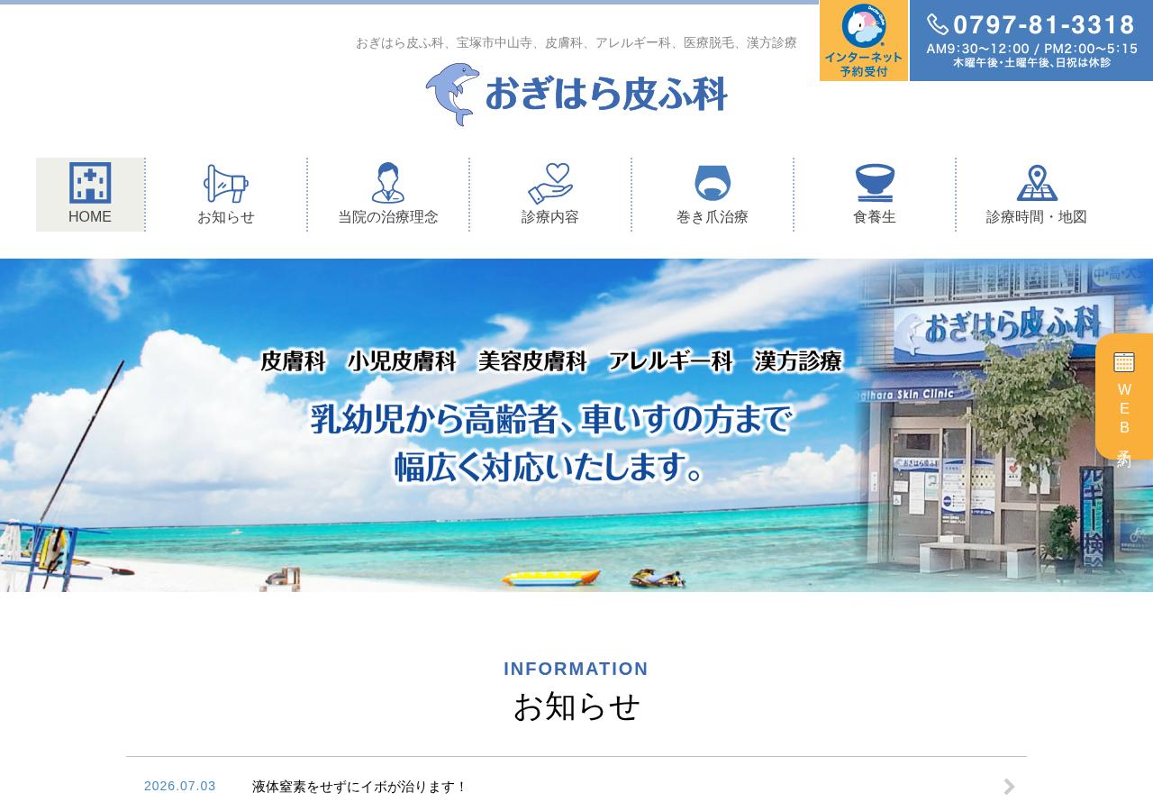1153x811 pixels.
Task: Click the HOME building icon
Action: coord(90,183)
